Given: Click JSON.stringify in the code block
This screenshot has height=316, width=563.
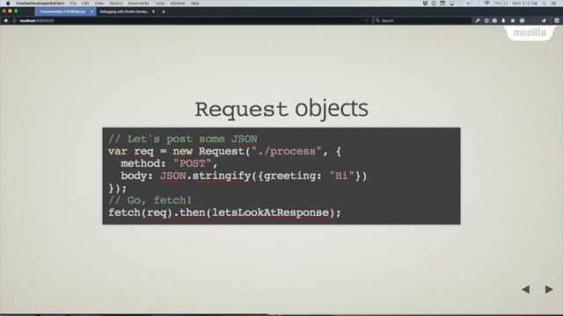Looking at the screenshot, I should [x=205, y=176].
